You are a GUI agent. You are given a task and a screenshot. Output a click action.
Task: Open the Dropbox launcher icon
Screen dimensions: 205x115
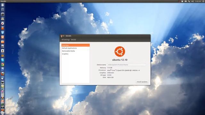3,33
